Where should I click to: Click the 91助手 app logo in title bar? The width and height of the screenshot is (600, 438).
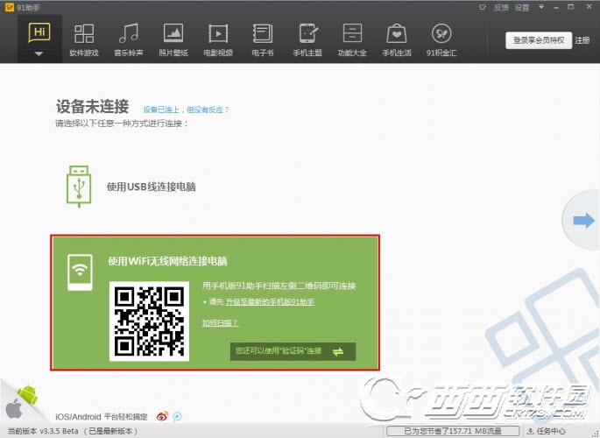tap(9, 7)
